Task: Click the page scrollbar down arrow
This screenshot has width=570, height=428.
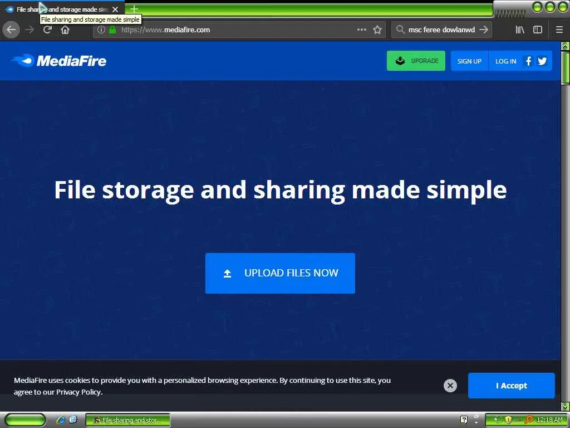Action: tap(565, 406)
